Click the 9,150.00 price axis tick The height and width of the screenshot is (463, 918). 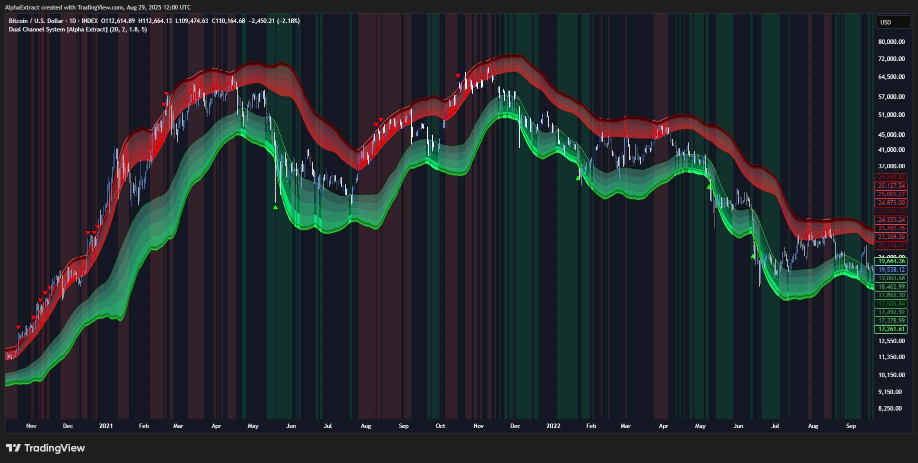point(890,392)
